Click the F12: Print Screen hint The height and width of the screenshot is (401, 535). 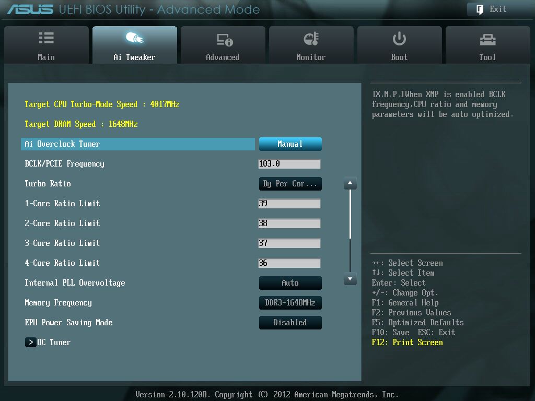(x=408, y=343)
